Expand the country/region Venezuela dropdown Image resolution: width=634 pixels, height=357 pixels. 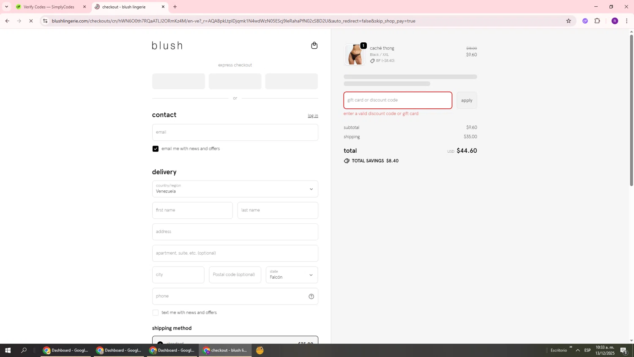coord(235,189)
